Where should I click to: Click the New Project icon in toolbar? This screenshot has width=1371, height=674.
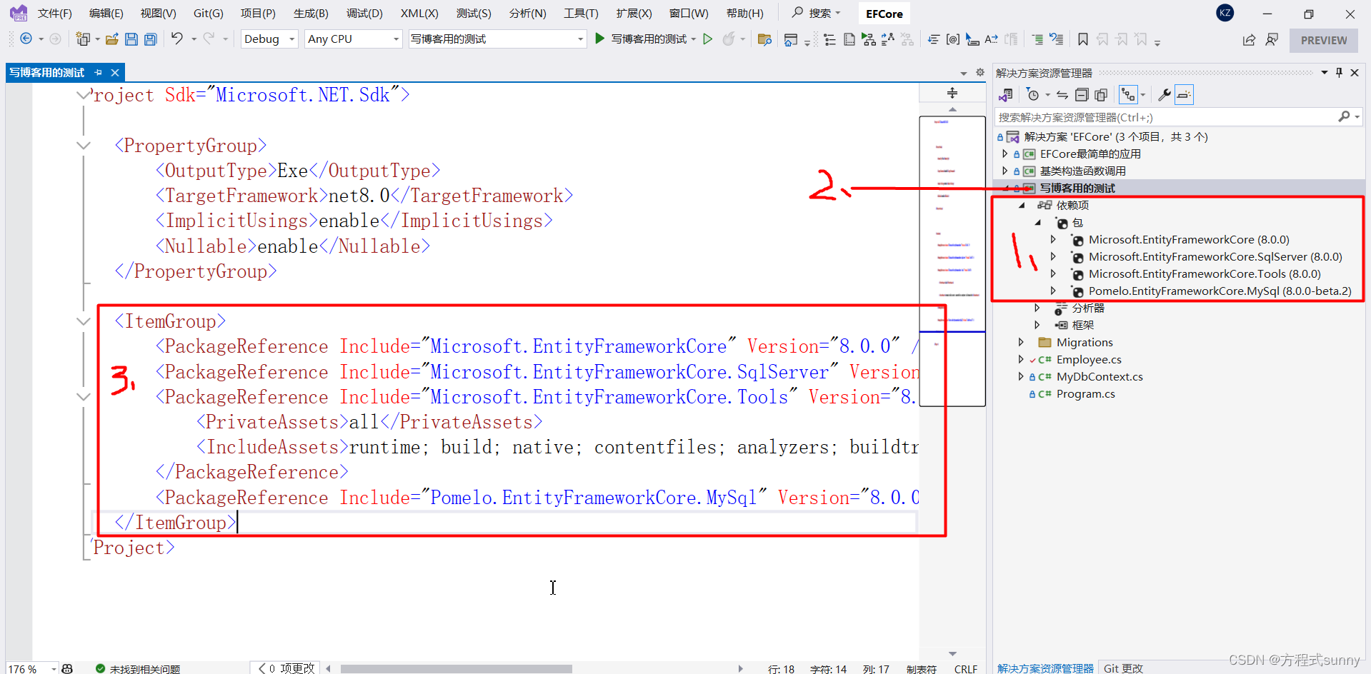point(83,39)
